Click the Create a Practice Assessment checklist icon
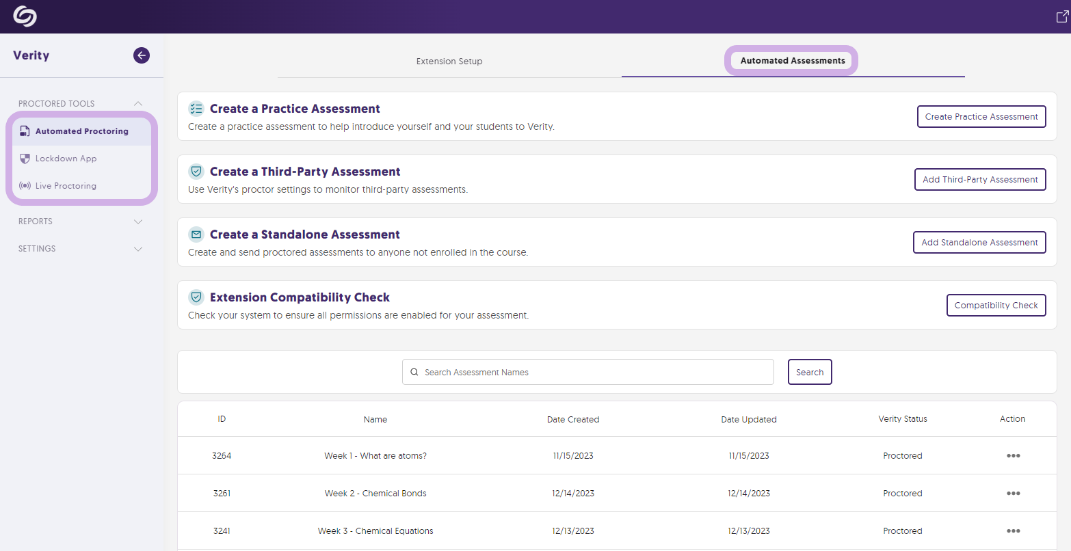This screenshot has width=1071, height=551. (x=196, y=108)
